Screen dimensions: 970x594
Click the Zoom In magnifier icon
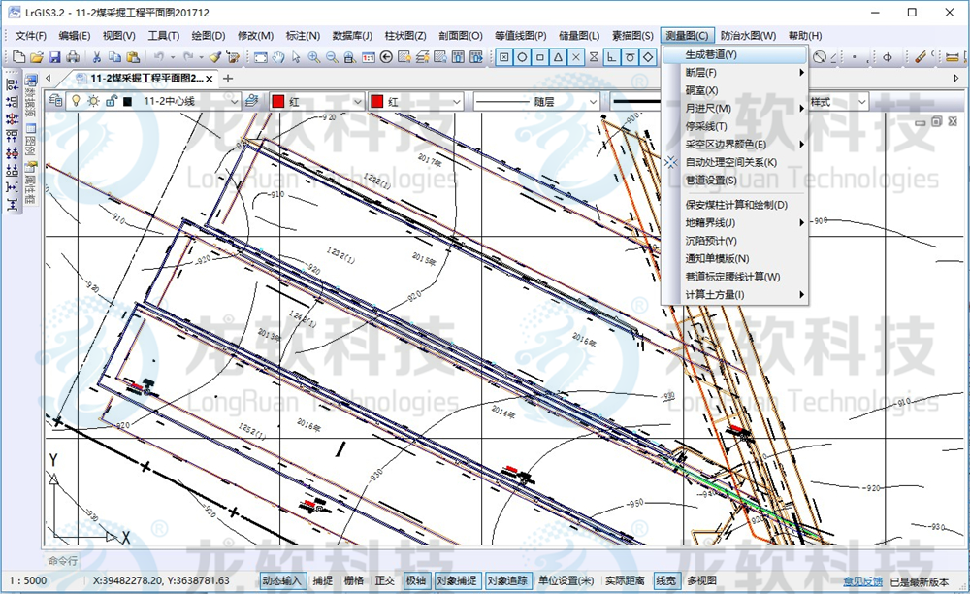314,57
